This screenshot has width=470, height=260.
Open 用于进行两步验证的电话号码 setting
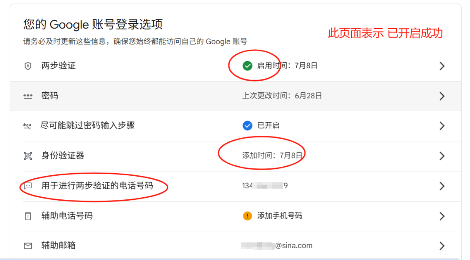97,186
